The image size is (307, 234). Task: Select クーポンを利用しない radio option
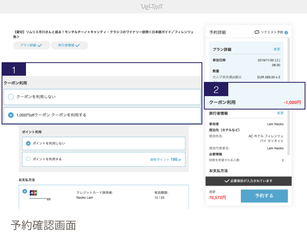[11, 97]
